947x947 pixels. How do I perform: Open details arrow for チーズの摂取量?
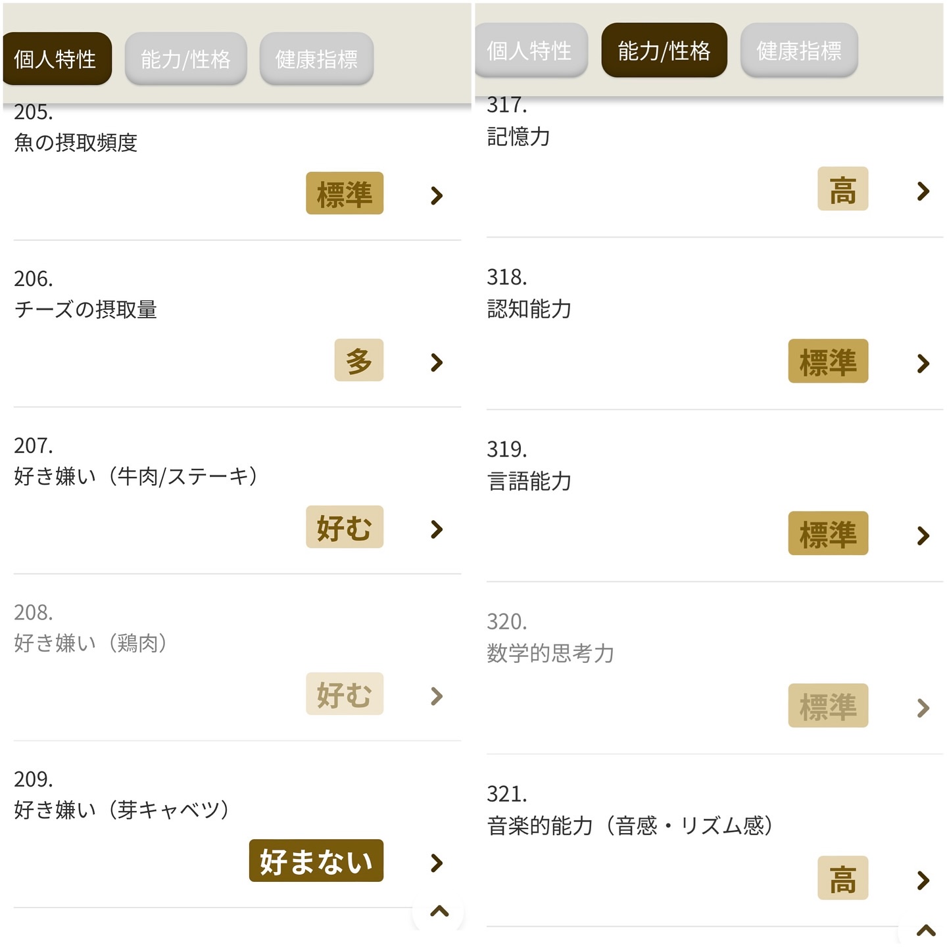(437, 362)
